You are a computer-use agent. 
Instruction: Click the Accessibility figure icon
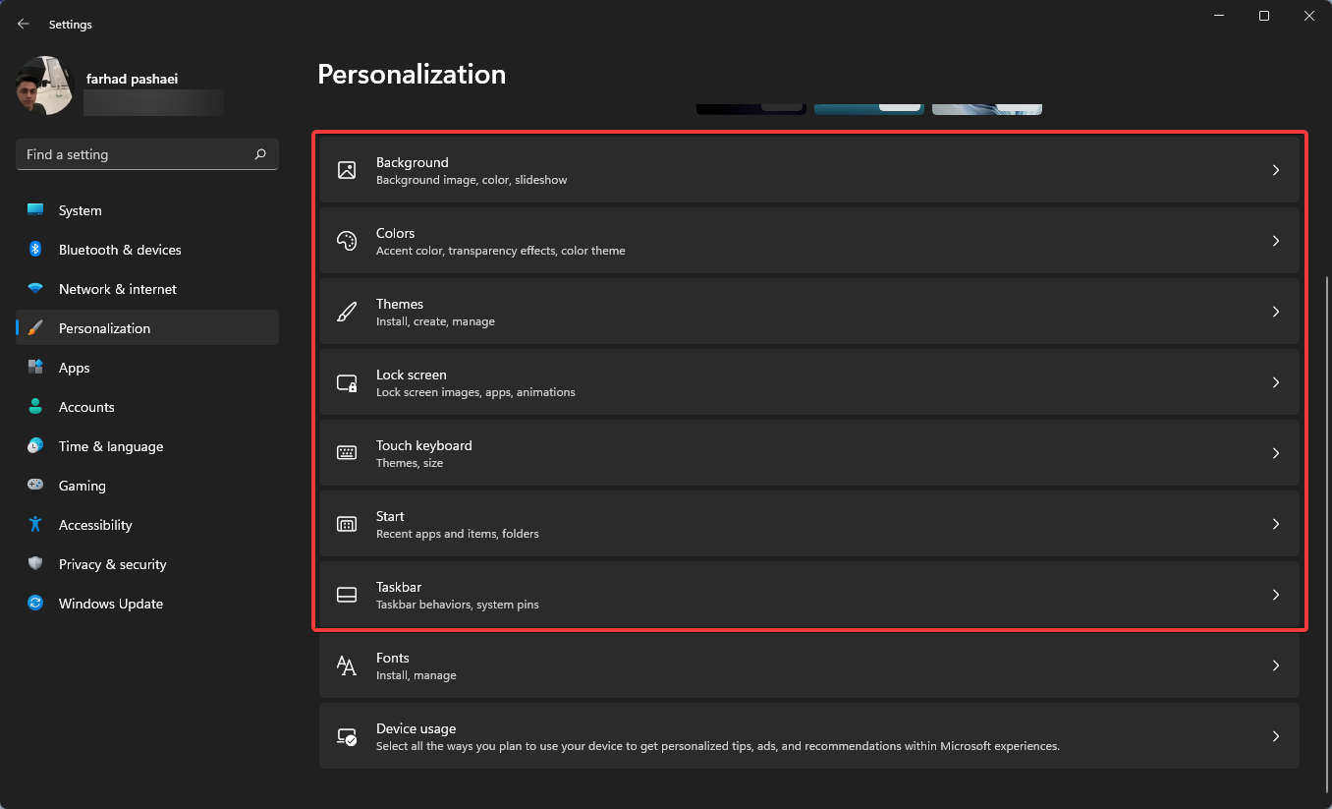[35, 525]
